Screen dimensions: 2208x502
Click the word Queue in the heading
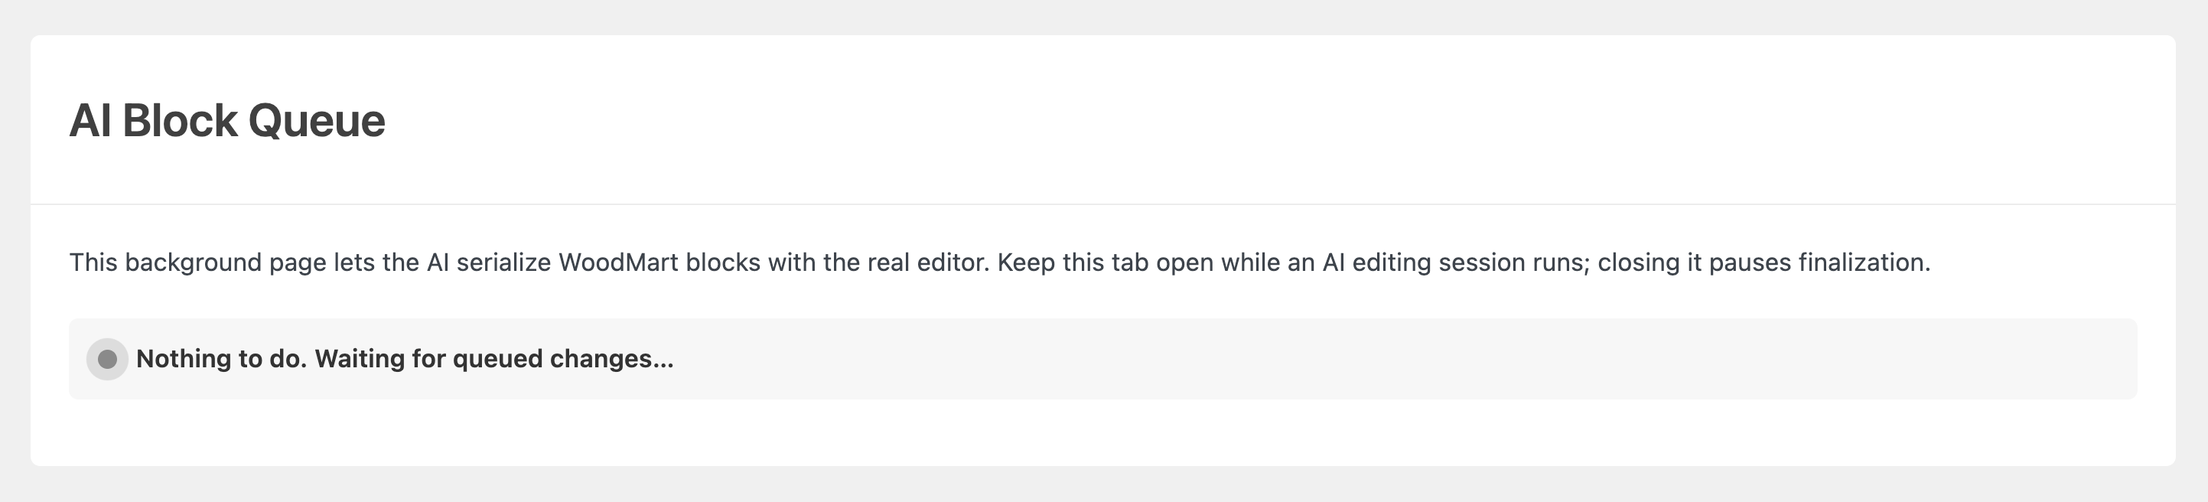[x=316, y=121]
